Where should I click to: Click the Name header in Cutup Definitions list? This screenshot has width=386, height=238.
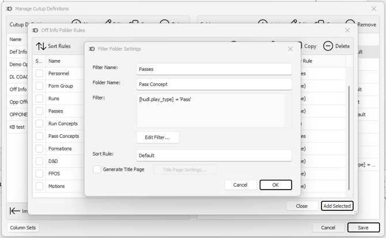15,39
